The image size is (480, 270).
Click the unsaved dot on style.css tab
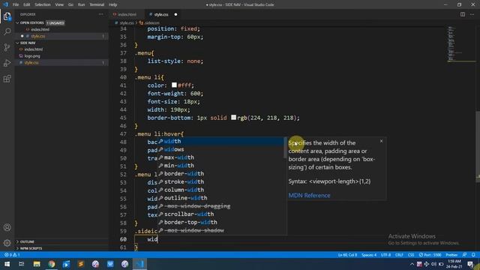pyautogui.click(x=175, y=14)
